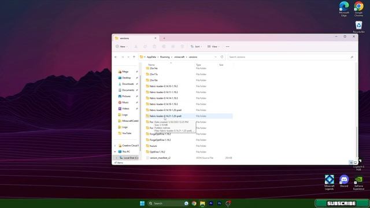Select Minecraft Legends desktop icon
Image resolution: width=370 pixels, height=208 pixels.
coord(330,183)
